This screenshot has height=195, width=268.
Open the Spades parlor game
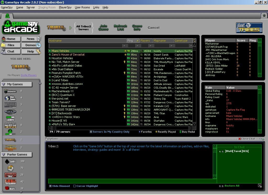coord(10,161)
